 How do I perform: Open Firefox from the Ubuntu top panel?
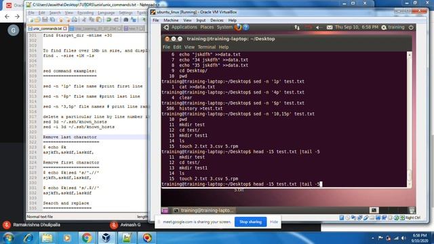click(x=238, y=27)
